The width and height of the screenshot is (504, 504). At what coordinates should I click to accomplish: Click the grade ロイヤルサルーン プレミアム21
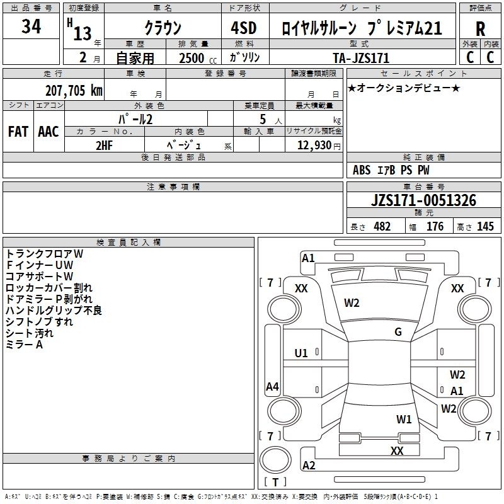point(361,28)
